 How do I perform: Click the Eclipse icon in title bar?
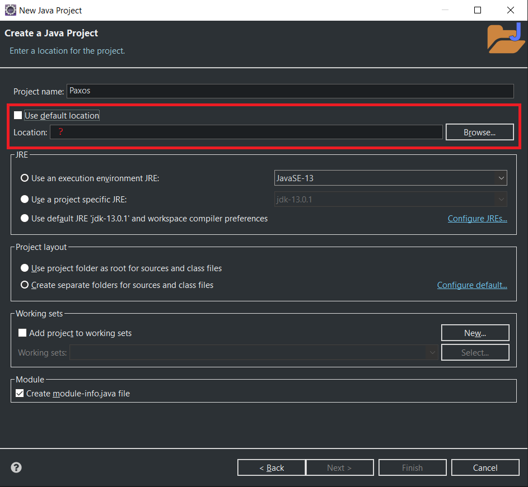coord(10,10)
